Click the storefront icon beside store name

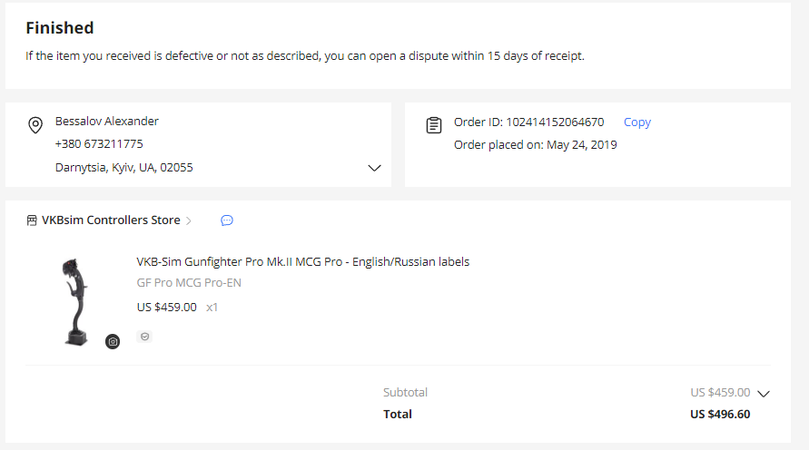[x=32, y=220]
